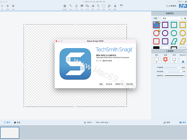The height and width of the screenshot is (140, 187).
Task: Toggle the shadow direction checkbox
Action: point(183,62)
